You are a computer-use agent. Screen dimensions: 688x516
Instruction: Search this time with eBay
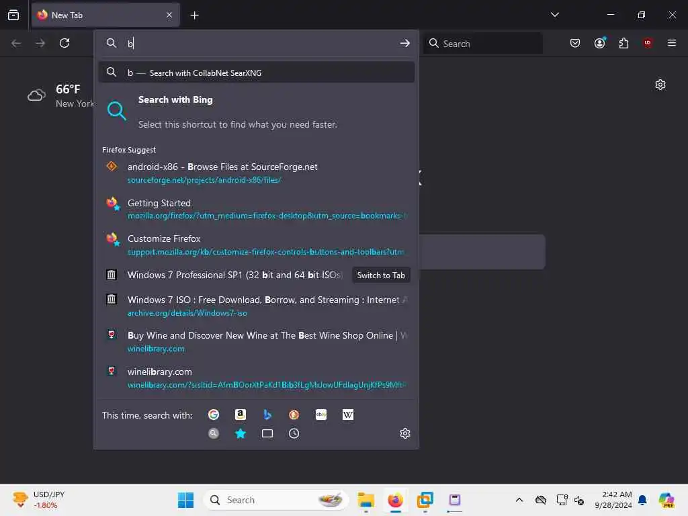[321, 415]
